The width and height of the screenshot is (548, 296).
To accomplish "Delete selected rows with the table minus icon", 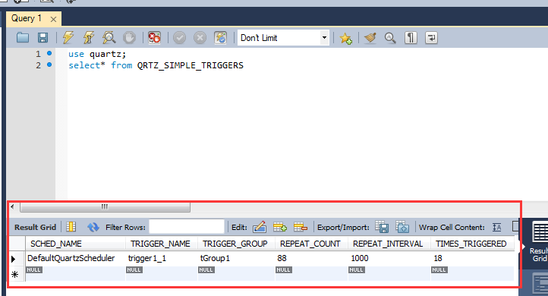I will pos(301,227).
